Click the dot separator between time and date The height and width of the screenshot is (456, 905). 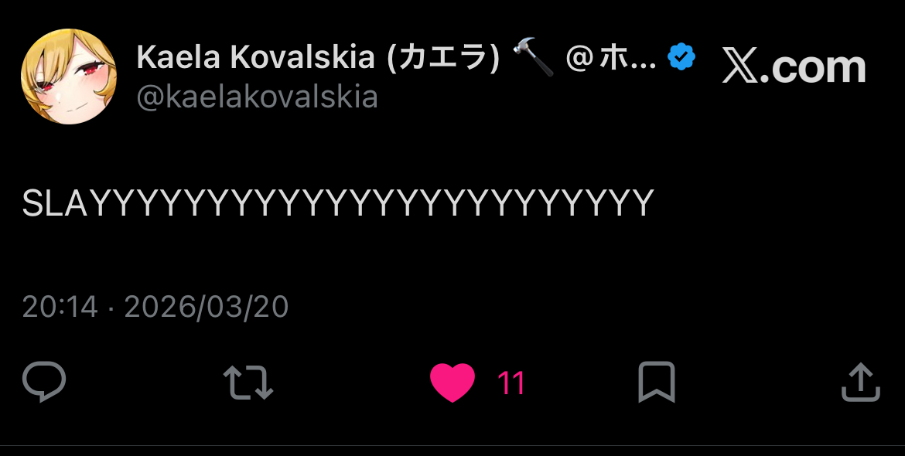(x=111, y=308)
